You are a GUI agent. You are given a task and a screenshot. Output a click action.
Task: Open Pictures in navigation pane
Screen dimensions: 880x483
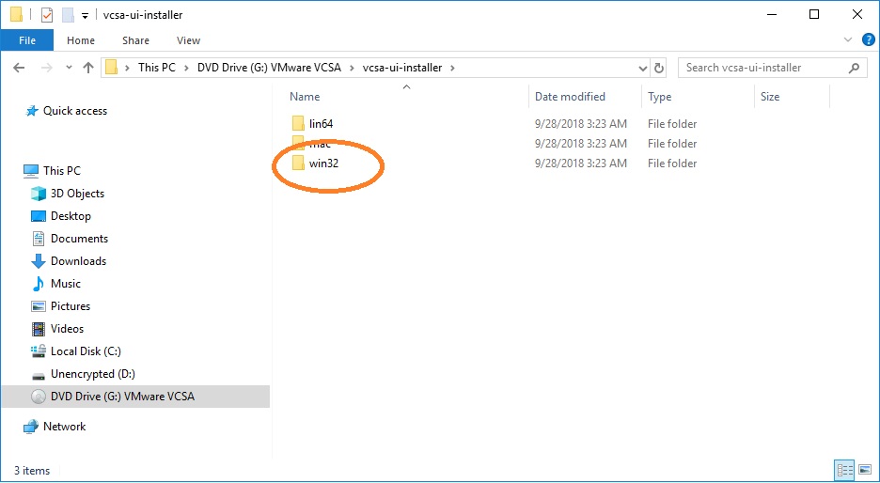point(71,306)
